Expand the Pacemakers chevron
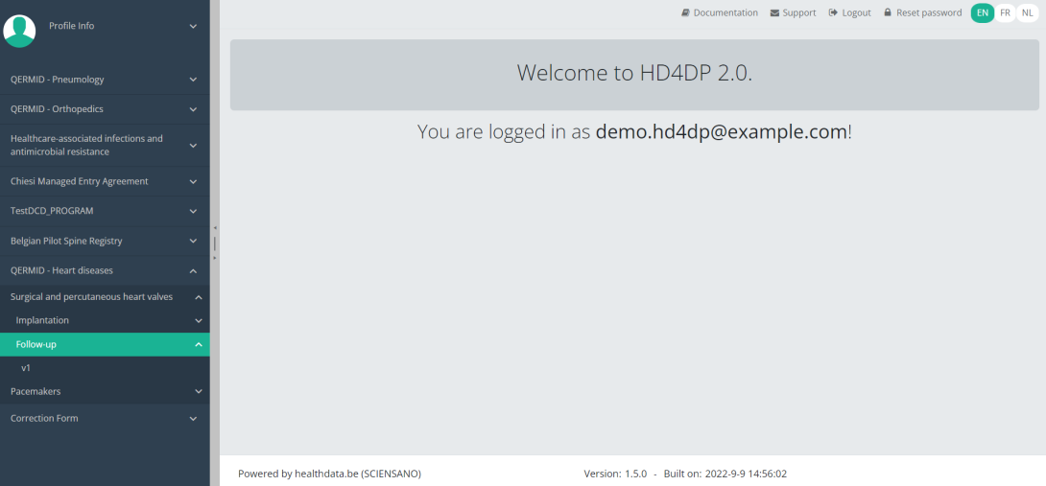The height and width of the screenshot is (486, 1046). pyautogui.click(x=199, y=391)
